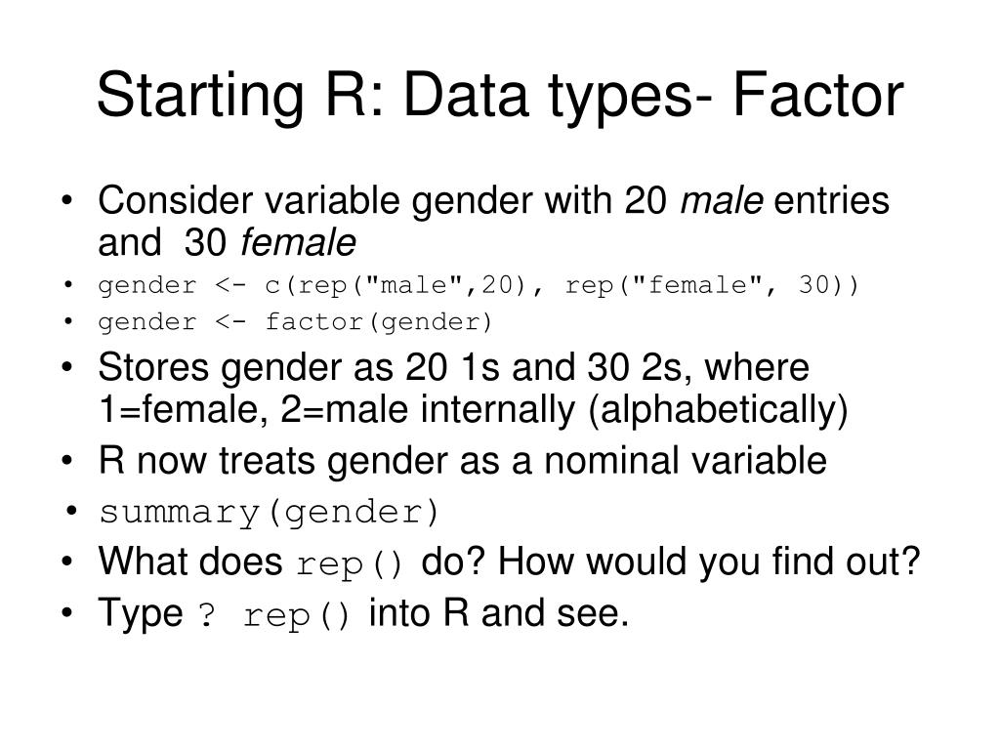Screen dimensions: 1000x750
Task: Click the word 'Consider' in first bullet
Action: click(176, 200)
